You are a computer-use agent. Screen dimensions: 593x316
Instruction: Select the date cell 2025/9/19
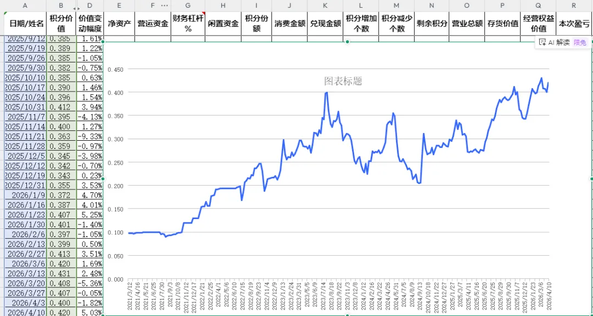pos(25,48)
